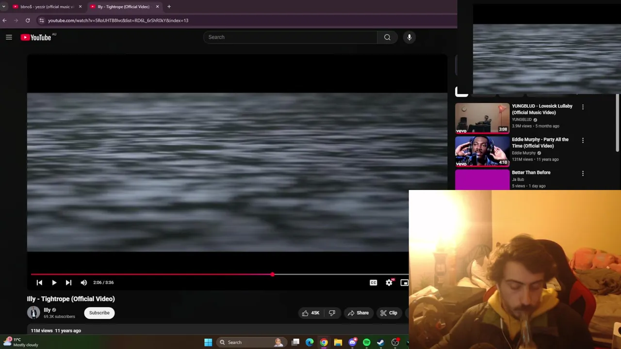Open the Better Than Before purple thumbnail
Viewport: 621px width, 349px height.
(x=482, y=179)
